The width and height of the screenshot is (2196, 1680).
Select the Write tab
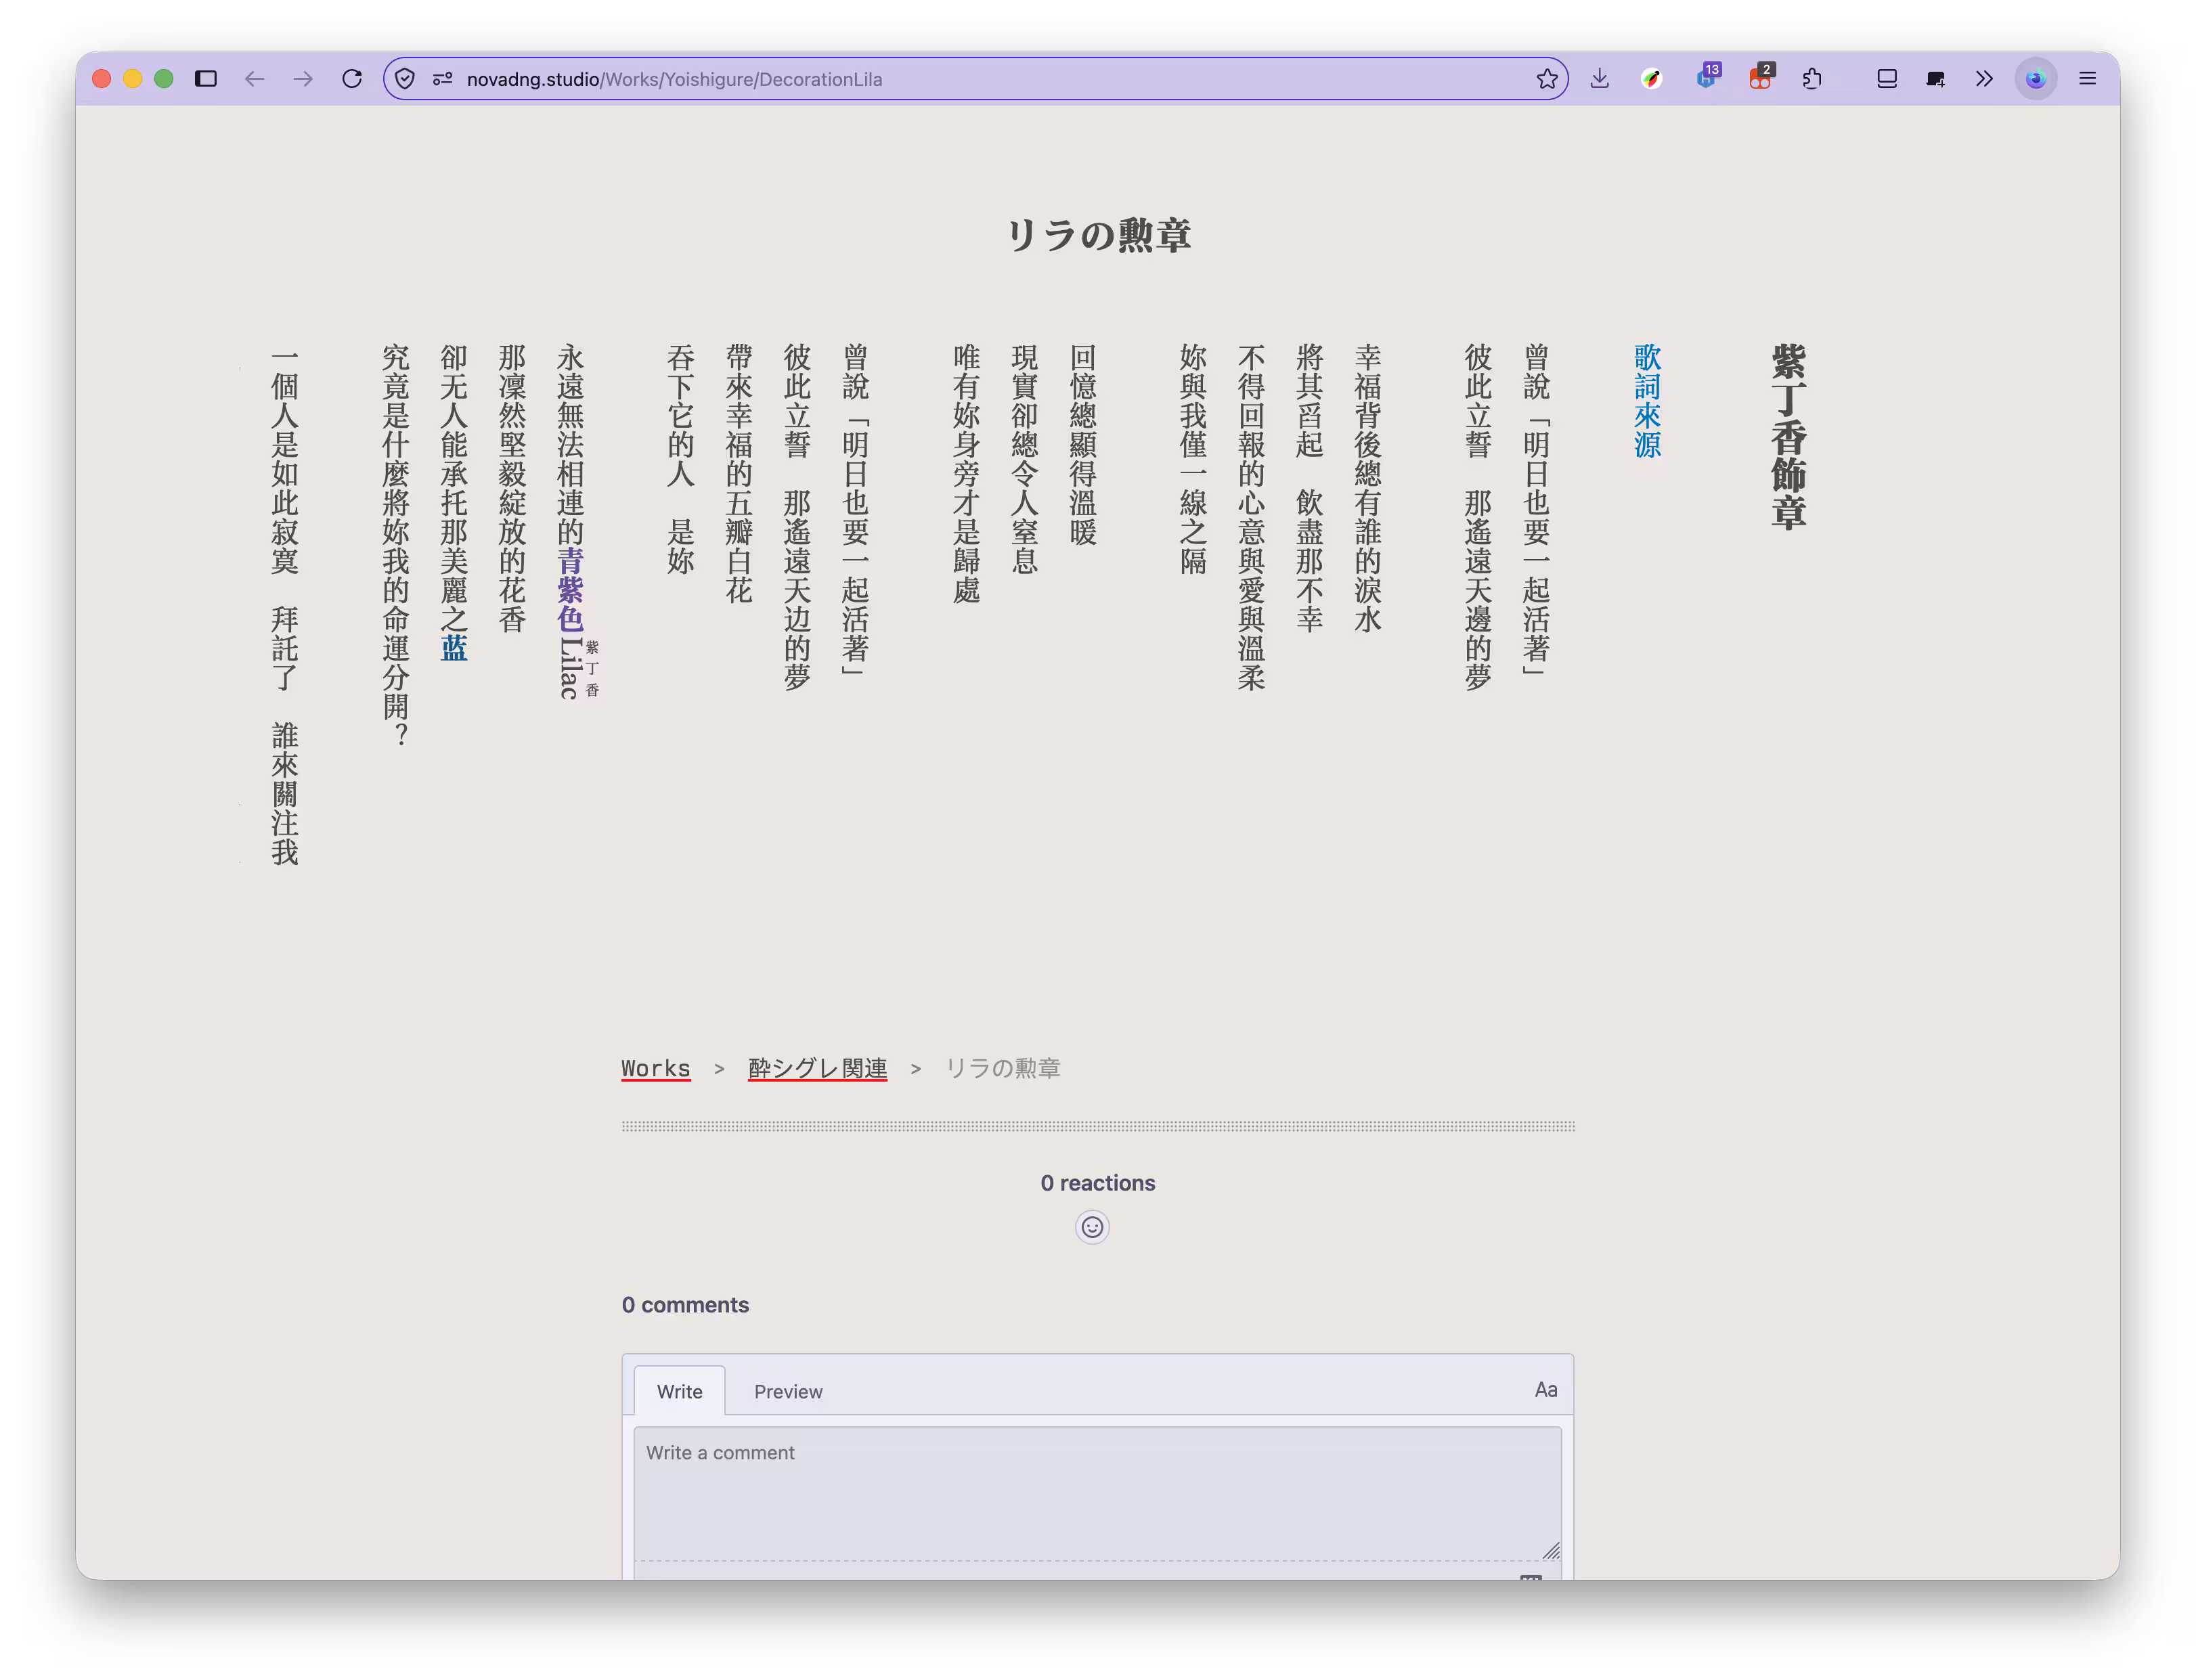click(x=679, y=1391)
